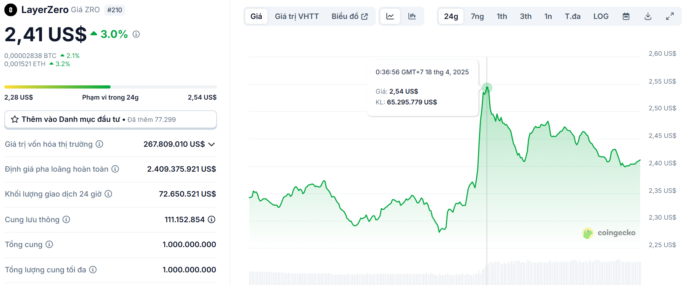The width and height of the screenshot is (687, 285).
Task: Open info icon beside Cung lưu thông label
Action: (x=66, y=220)
